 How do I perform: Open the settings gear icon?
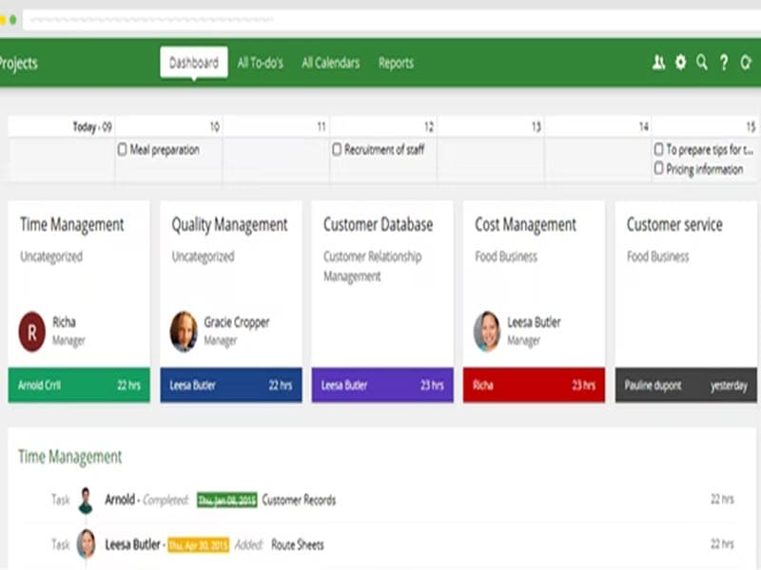click(680, 61)
